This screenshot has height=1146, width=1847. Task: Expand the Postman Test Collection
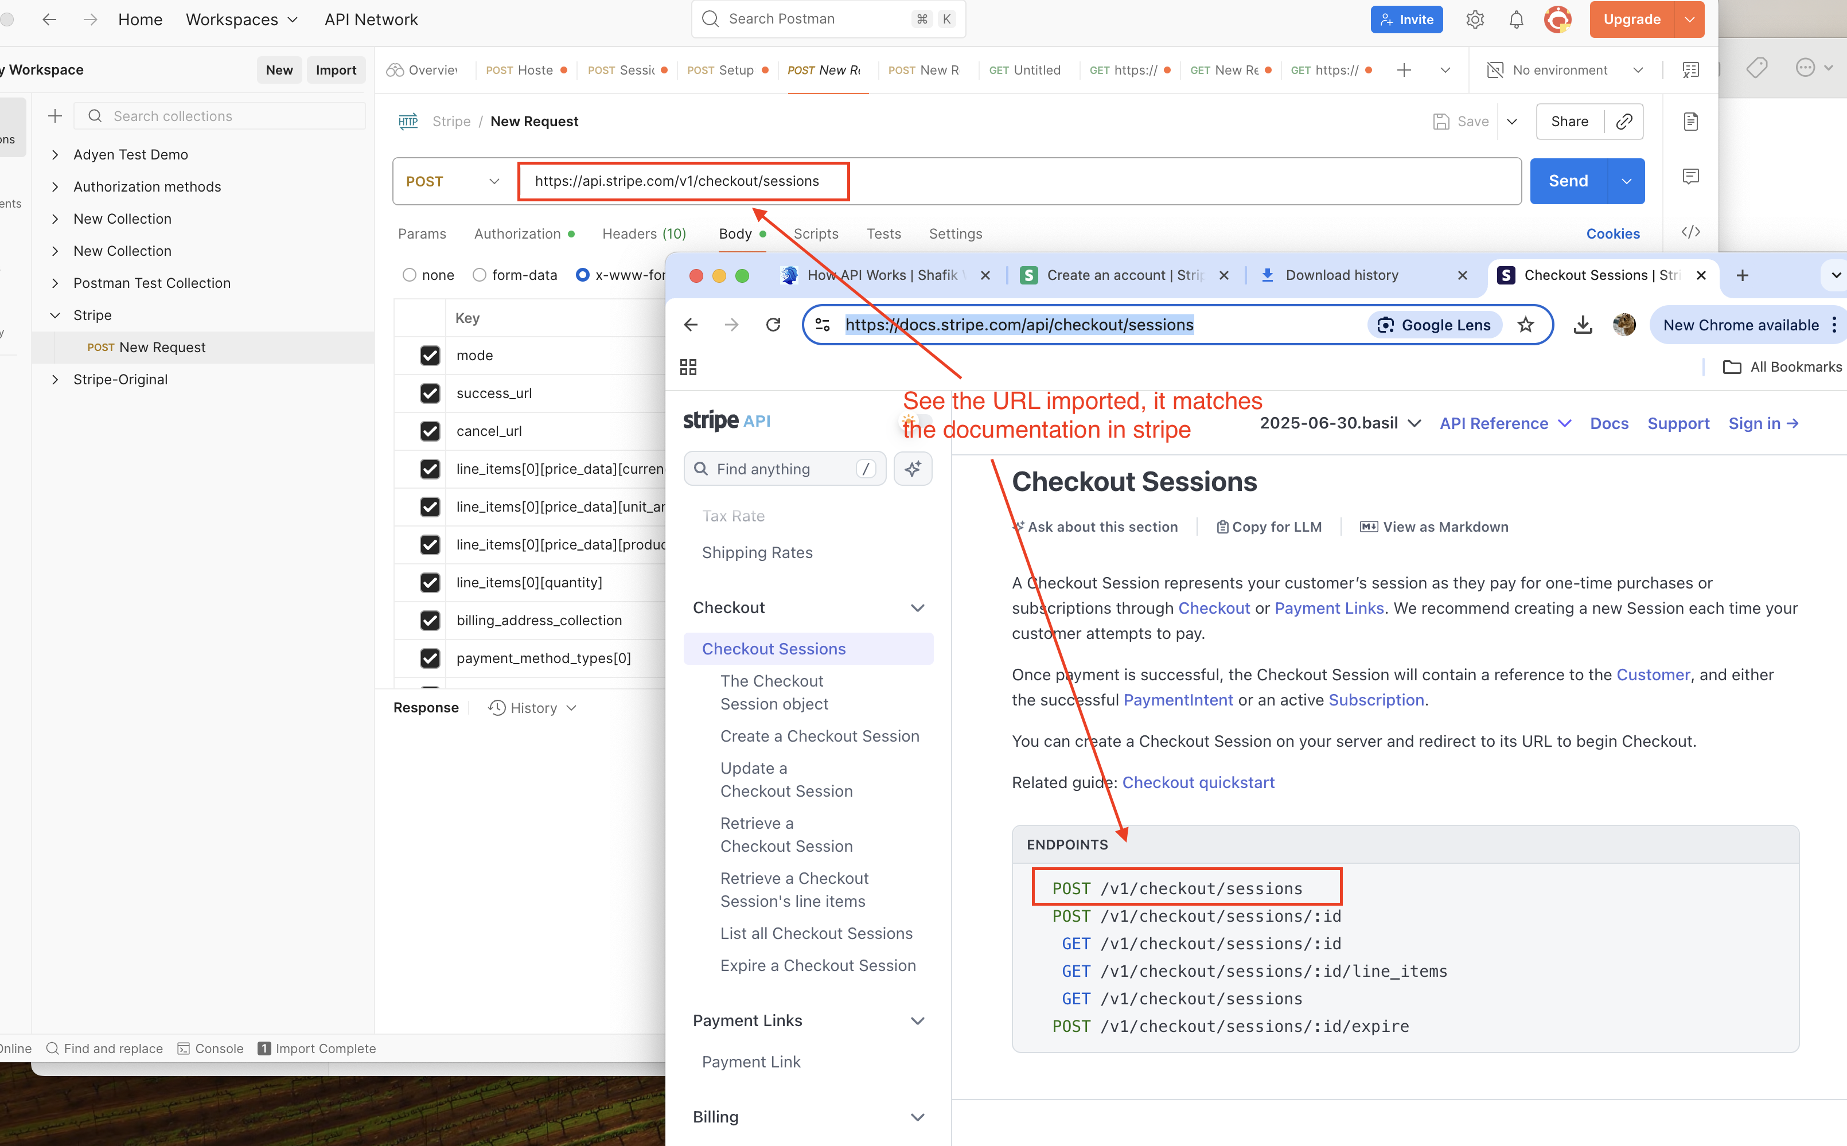(54, 283)
